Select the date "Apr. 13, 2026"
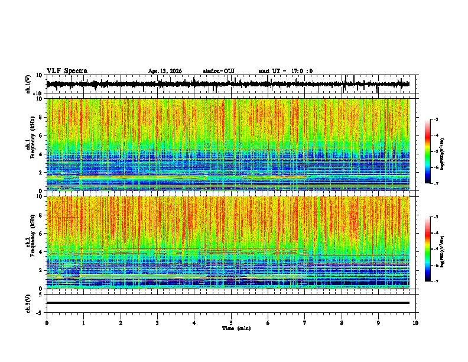The image size is (468, 362). pyautogui.click(x=165, y=71)
